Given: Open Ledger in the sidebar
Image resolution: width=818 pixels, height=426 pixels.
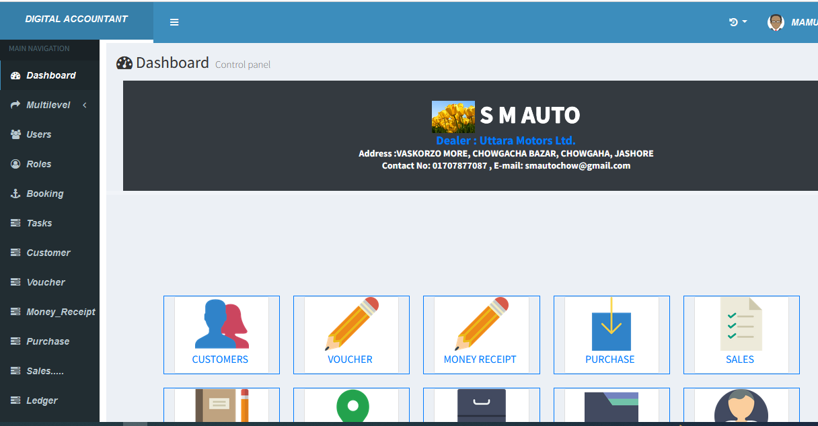Looking at the screenshot, I should [50, 400].
